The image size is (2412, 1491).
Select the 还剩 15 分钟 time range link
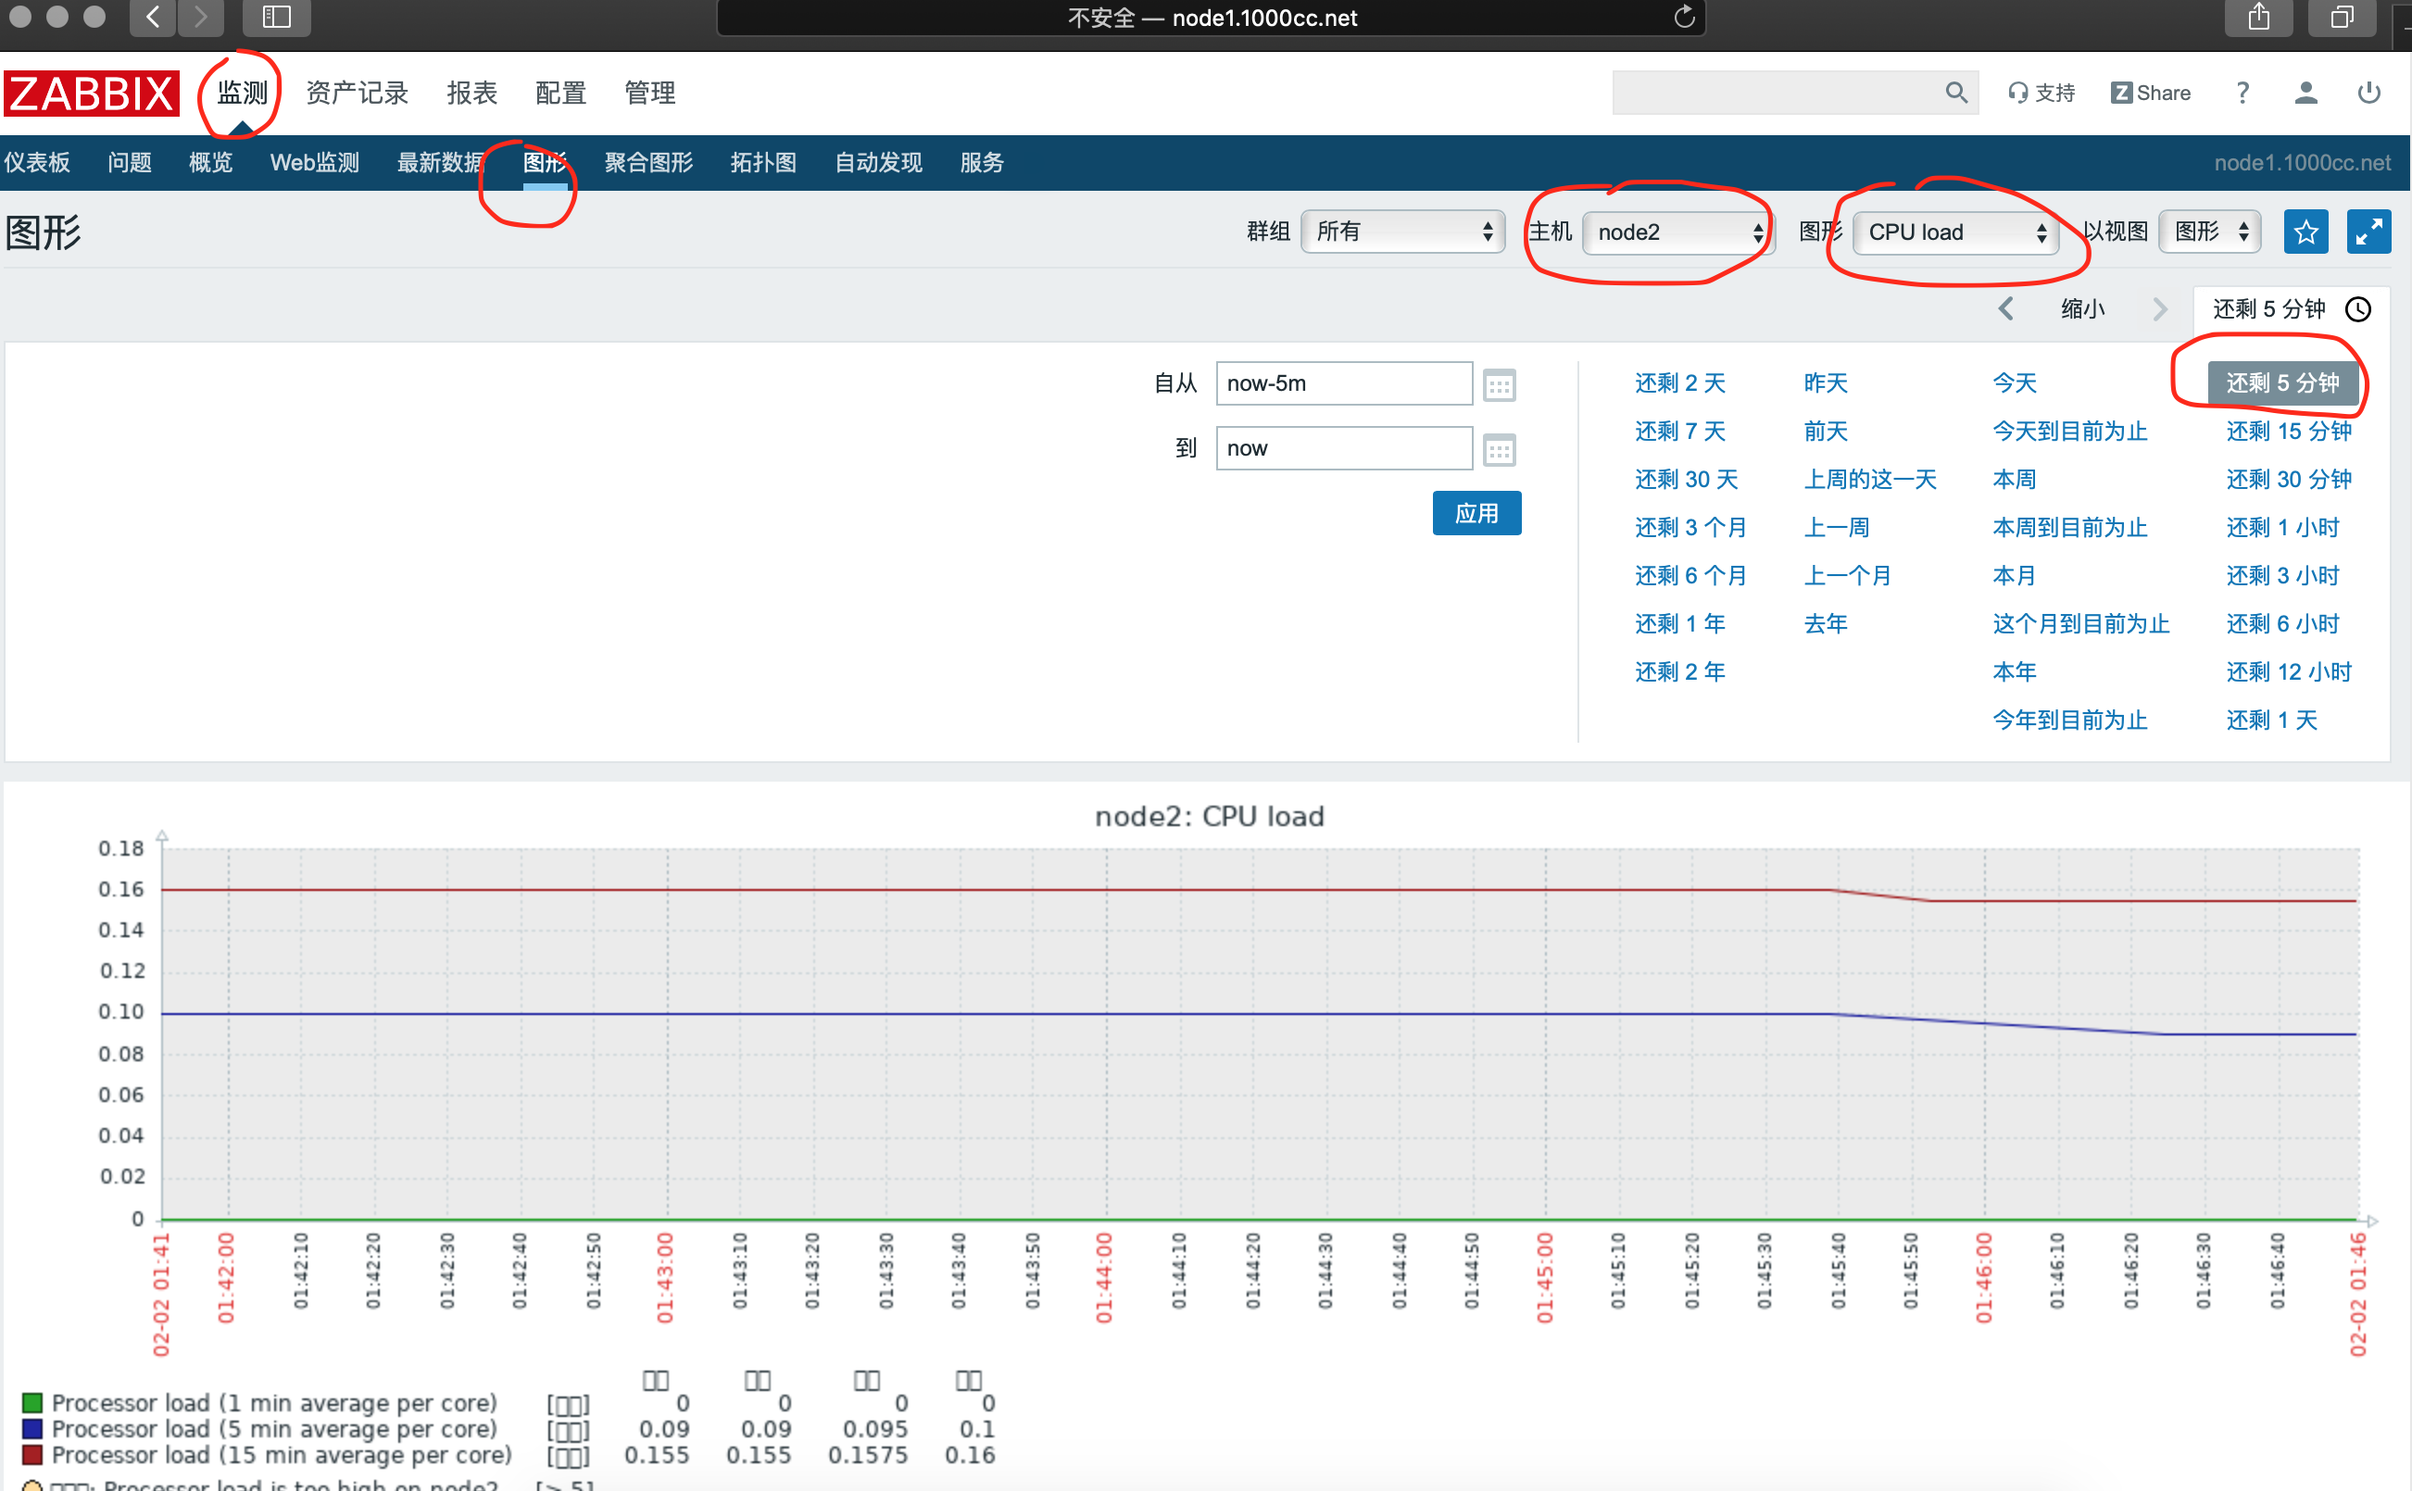tap(2288, 431)
